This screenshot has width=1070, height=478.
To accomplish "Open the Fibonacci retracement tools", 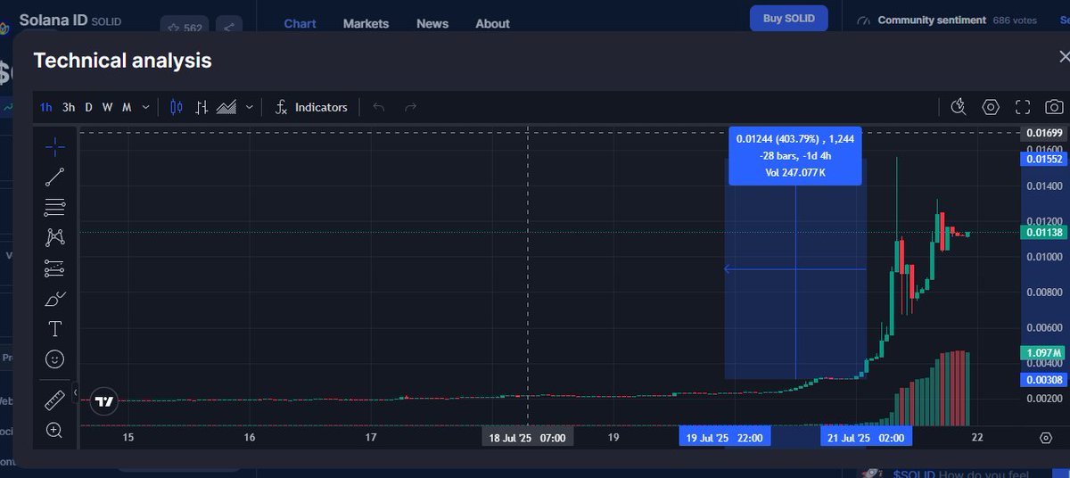I will pyautogui.click(x=54, y=208).
